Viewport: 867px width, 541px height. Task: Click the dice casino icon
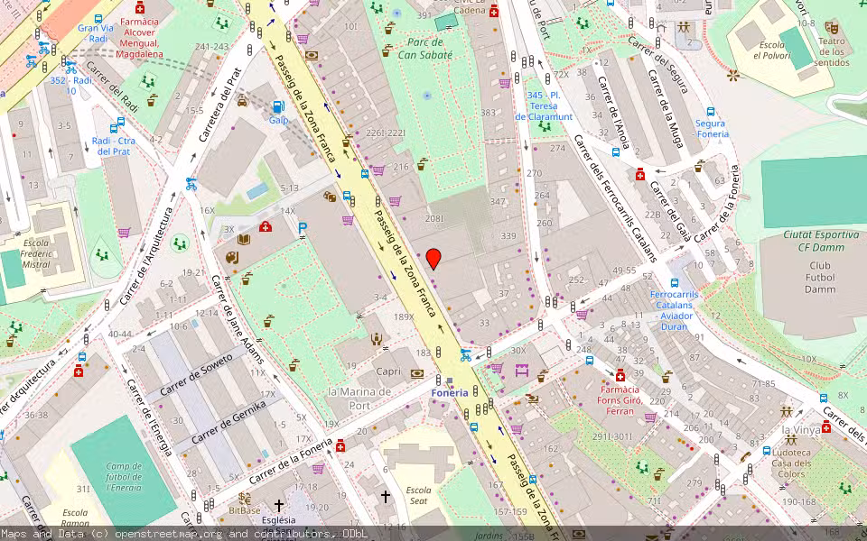(331, 197)
